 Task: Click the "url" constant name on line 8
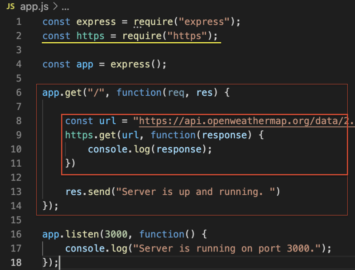[x=108, y=121]
